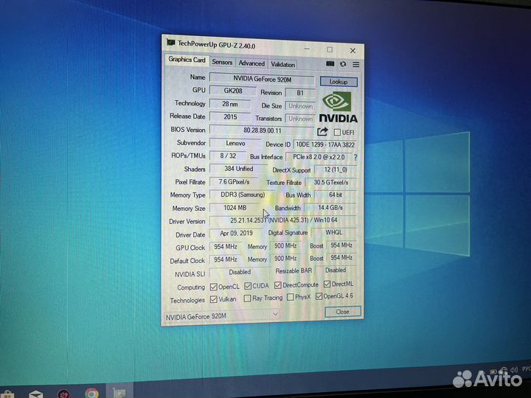Click the NVIDIA SLI value Disabled
The width and height of the screenshot is (531, 398).
(x=240, y=272)
